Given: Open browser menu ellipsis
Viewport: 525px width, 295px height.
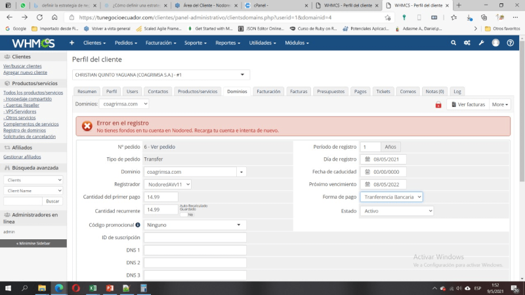Looking at the screenshot, I should (515, 18).
